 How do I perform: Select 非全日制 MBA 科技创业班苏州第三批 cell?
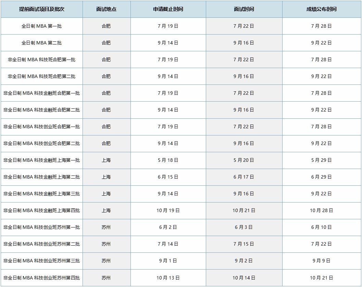pyautogui.click(x=41, y=261)
